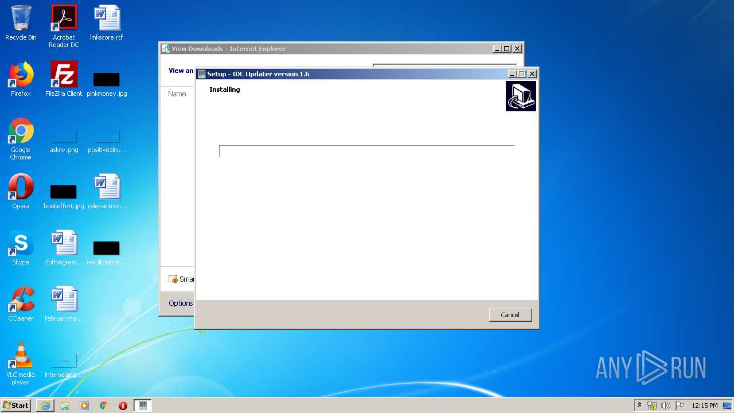
Task: Select VLC media player desktop shortcut
Action: tap(21, 364)
